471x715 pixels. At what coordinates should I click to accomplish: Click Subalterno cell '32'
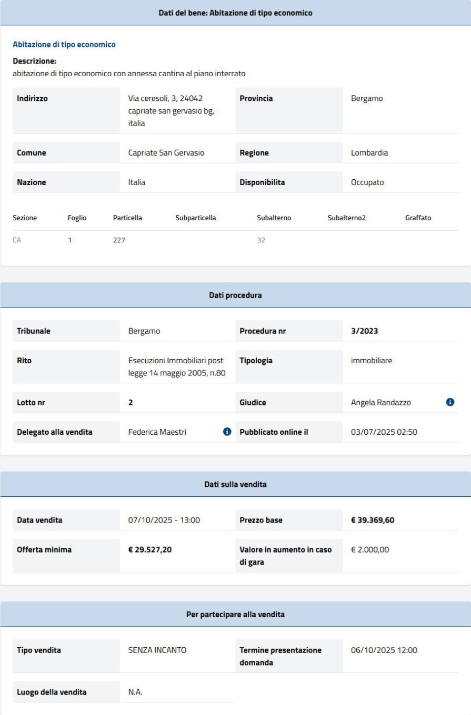click(261, 241)
